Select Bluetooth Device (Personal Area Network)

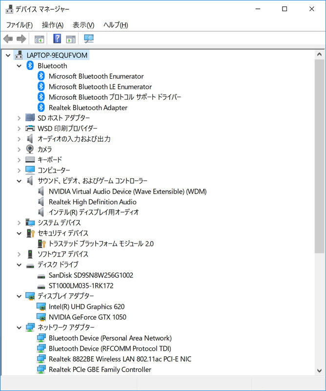(110, 338)
